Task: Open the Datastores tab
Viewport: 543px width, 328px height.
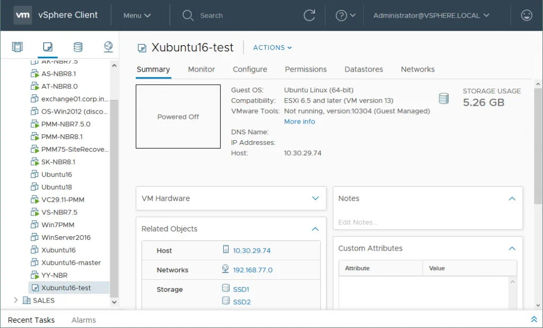Action: (364, 70)
